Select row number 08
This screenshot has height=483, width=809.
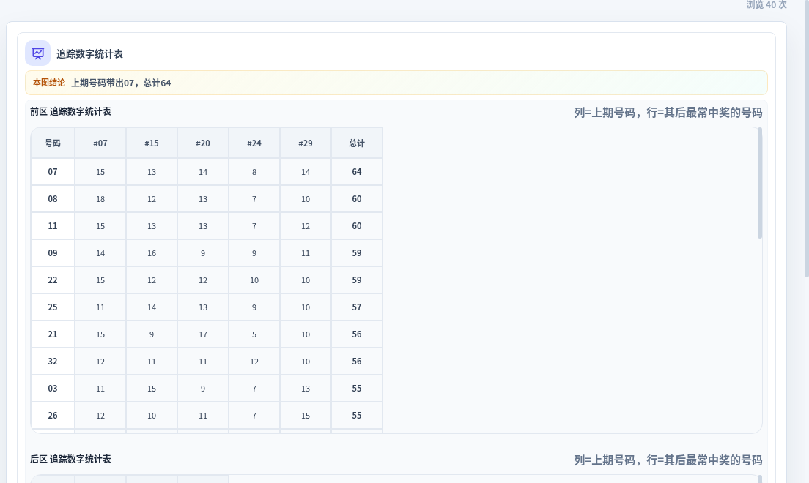53,199
